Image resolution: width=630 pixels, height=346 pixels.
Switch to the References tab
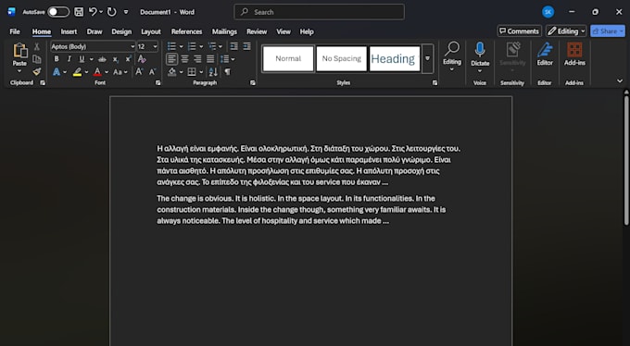[186, 31]
